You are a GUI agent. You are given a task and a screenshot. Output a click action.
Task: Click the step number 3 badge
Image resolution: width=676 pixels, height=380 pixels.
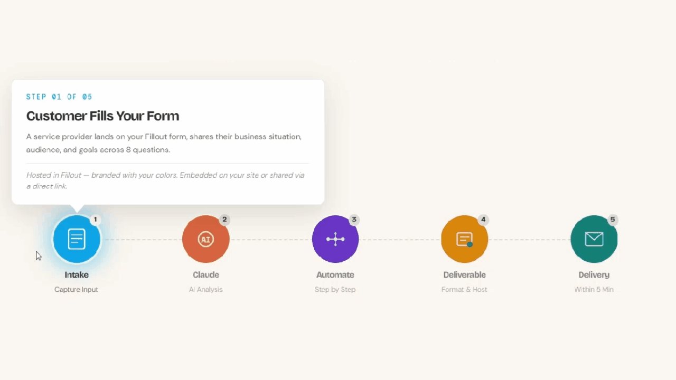click(354, 220)
